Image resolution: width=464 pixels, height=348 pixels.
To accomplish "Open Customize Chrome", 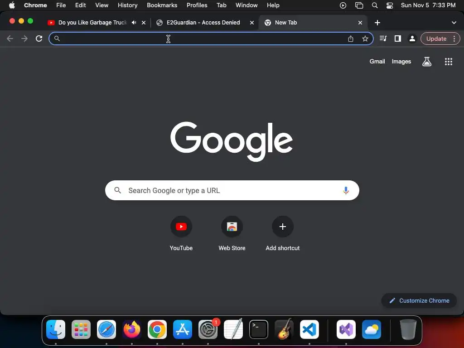I will click(x=419, y=300).
